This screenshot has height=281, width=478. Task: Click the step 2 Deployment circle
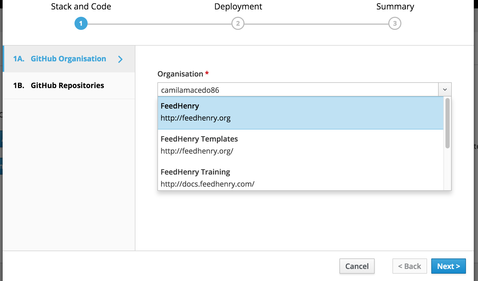(238, 23)
